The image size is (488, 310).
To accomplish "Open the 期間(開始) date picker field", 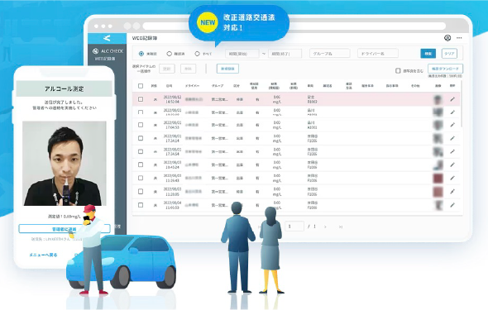I will pyautogui.click(x=242, y=54).
